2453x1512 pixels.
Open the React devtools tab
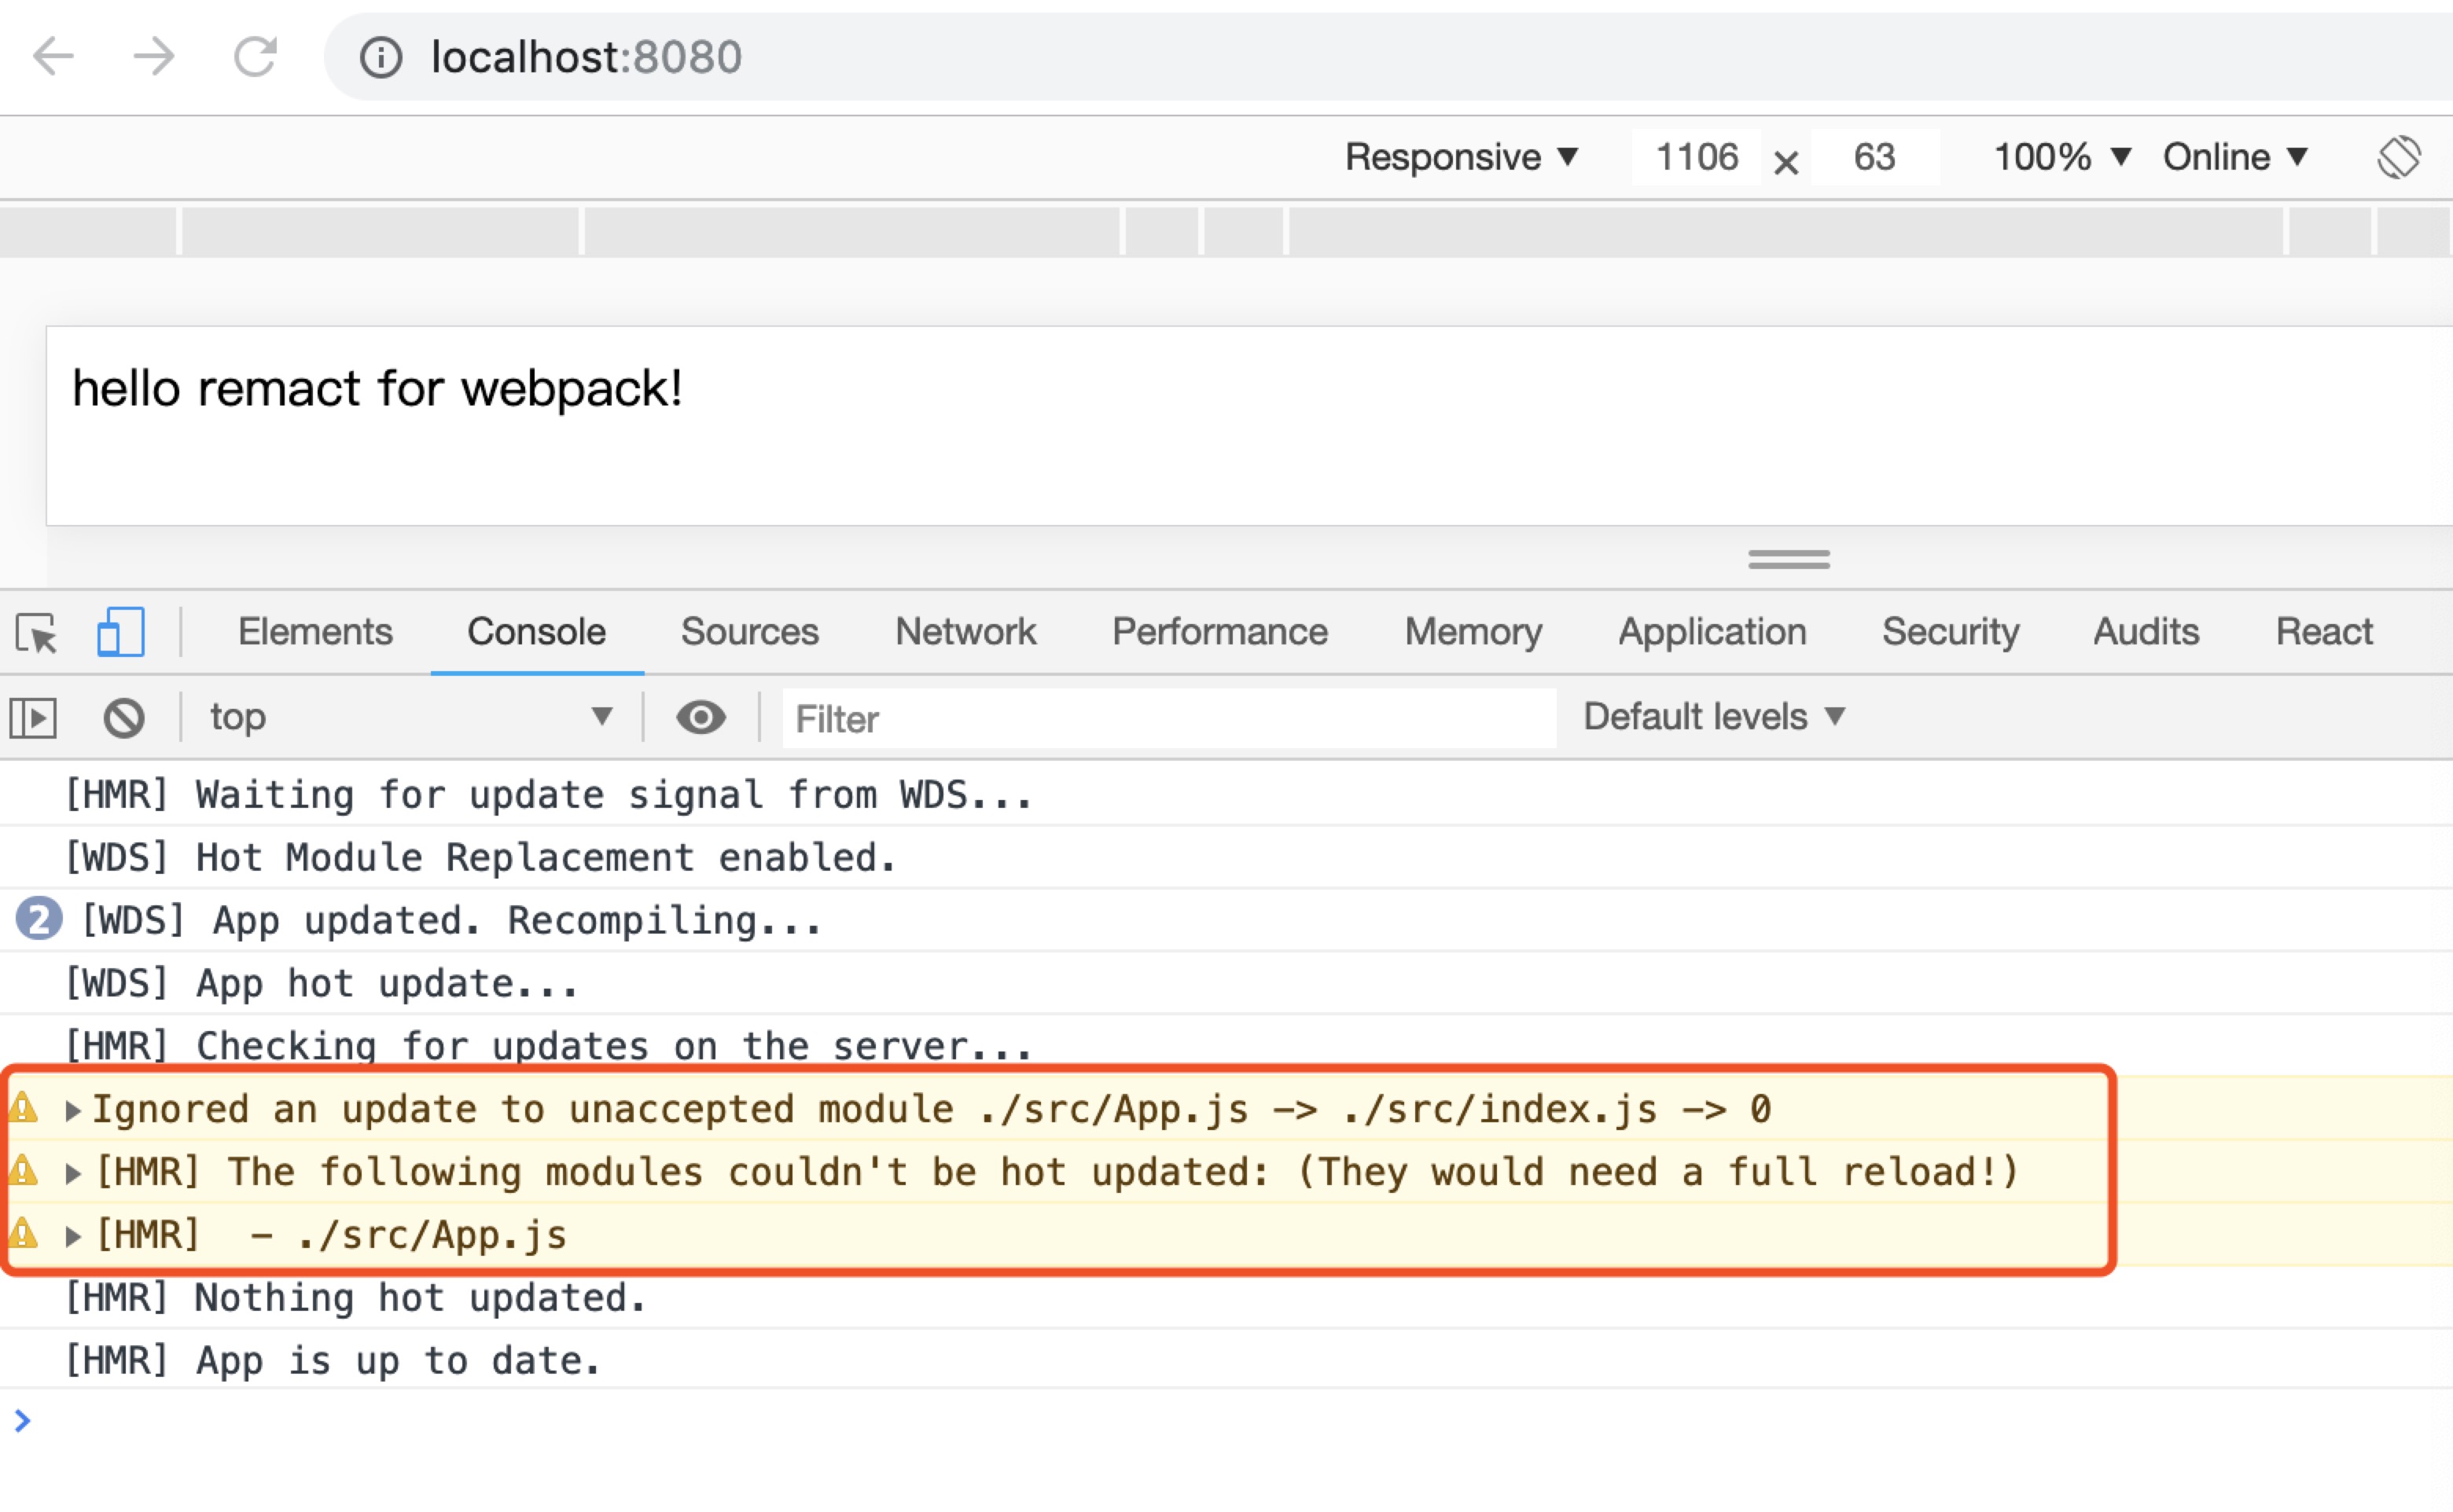pyautogui.click(x=2324, y=632)
